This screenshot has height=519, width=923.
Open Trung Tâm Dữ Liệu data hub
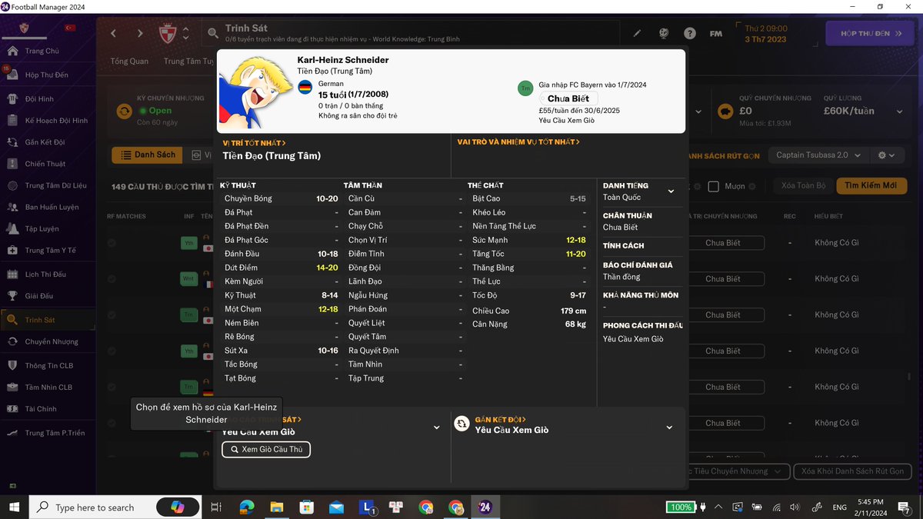pyautogui.click(x=48, y=185)
